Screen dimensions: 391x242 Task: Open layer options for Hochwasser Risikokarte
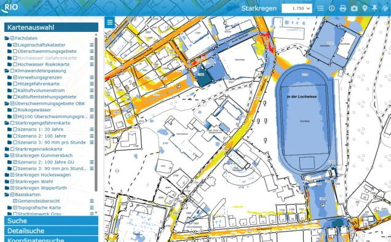pos(92,64)
